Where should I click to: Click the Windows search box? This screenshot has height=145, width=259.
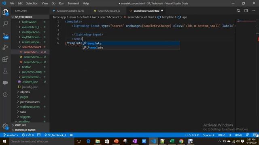(x=41, y=141)
